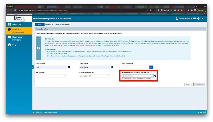Click the BACK button

click(x=39, y=24)
